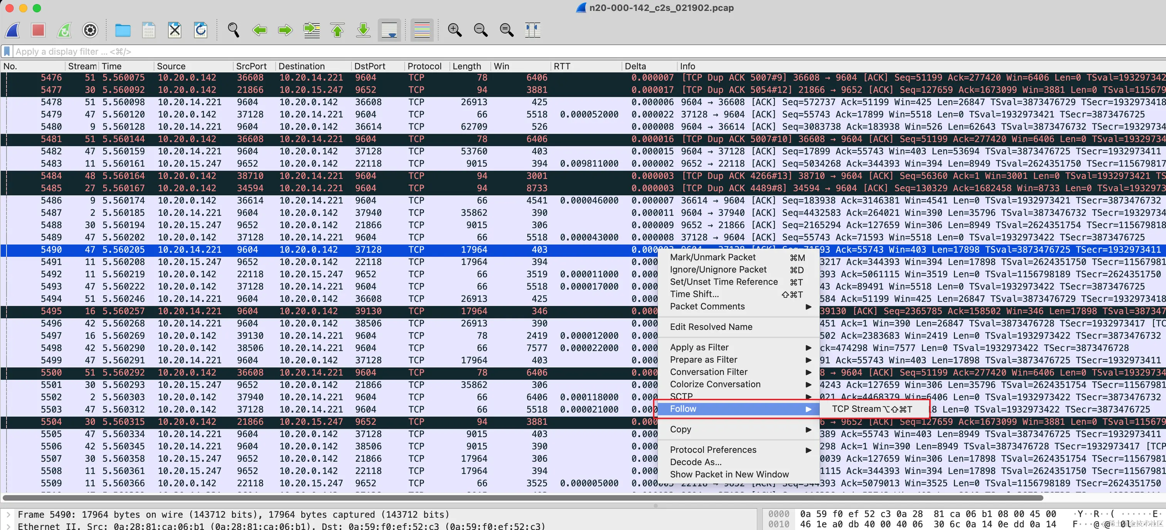
Task: Find a packet using the magnifier icon
Action: [x=234, y=30]
